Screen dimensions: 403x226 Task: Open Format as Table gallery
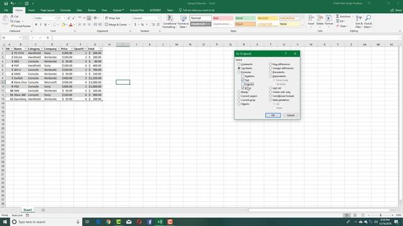pos(183,21)
